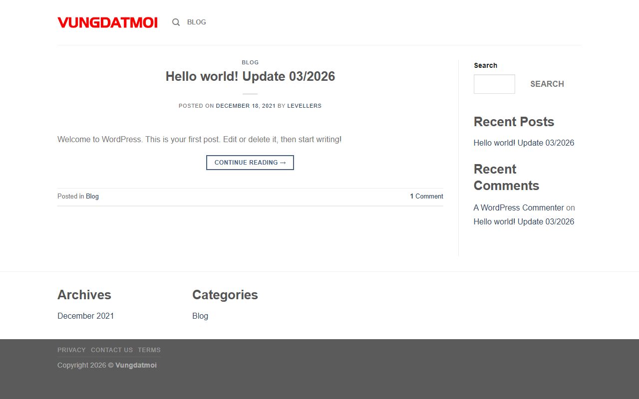The height and width of the screenshot is (399, 639).
Task: Click Blog link in Posted in footer
Action: pyautogui.click(x=92, y=197)
